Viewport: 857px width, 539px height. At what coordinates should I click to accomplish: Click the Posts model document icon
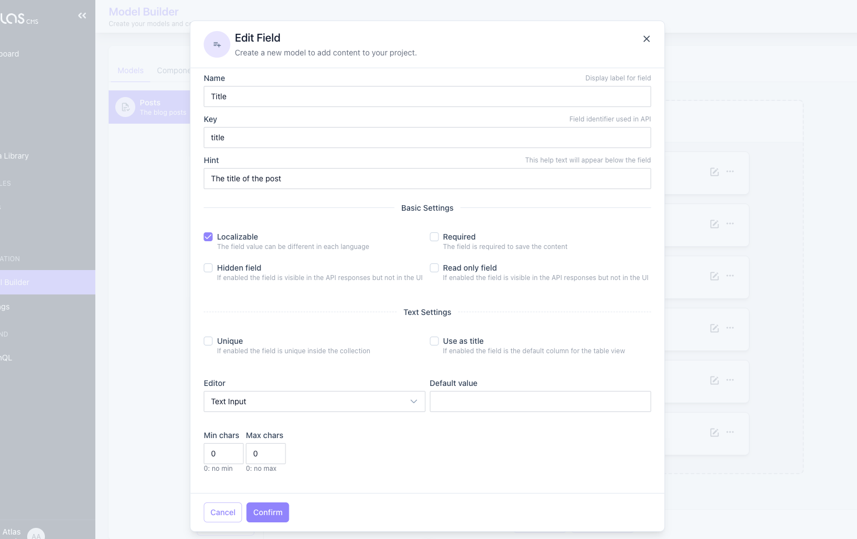125,107
